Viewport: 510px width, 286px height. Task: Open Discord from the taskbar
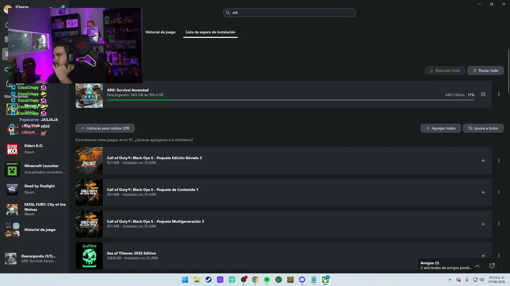[302, 280]
